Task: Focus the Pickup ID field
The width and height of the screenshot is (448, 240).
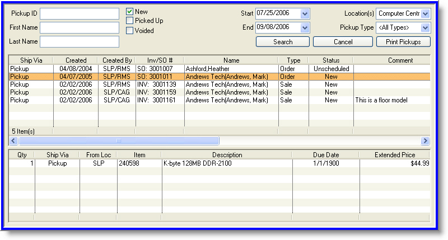Action: 80,13
